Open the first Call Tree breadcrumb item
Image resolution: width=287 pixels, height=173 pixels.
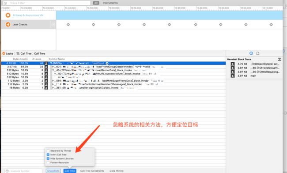point(26,53)
